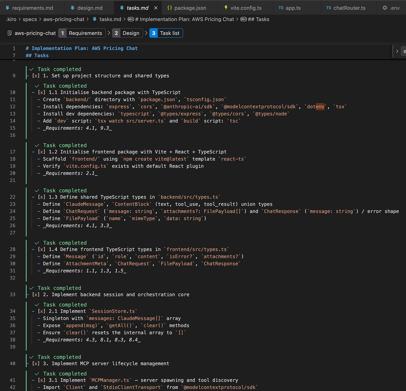
Task: Click `frontend/src/types.ts` code text
Action: pyautogui.click(x=197, y=249)
